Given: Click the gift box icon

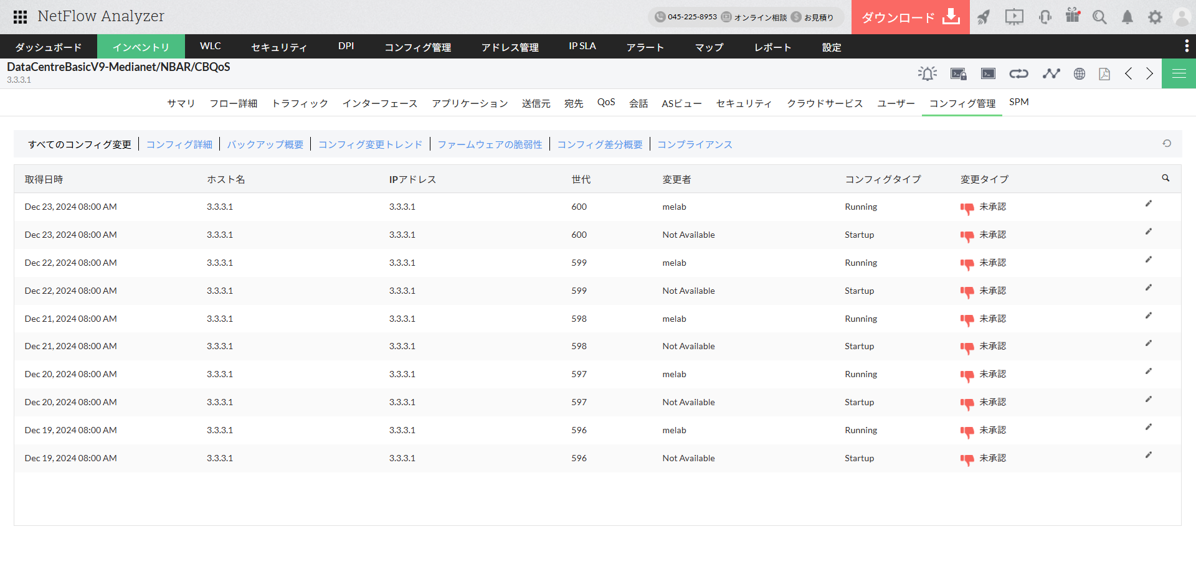Looking at the screenshot, I should pyautogui.click(x=1073, y=16).
